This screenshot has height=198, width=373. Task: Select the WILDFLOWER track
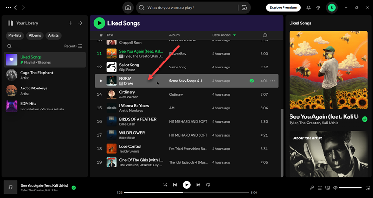(x=132, y=133)
